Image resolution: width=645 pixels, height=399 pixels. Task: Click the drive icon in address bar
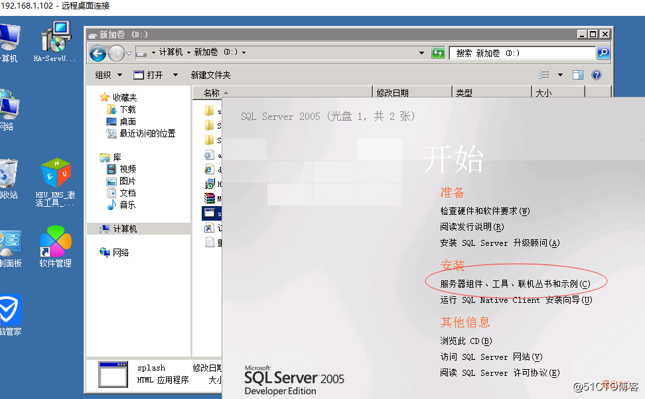[x=141, y=52]
